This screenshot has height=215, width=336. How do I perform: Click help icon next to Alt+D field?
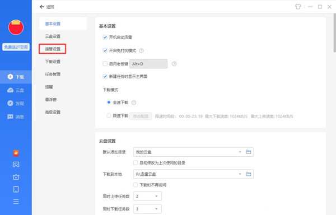(174, 64)
